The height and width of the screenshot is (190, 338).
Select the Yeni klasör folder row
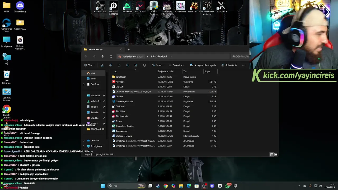[164, 77]
